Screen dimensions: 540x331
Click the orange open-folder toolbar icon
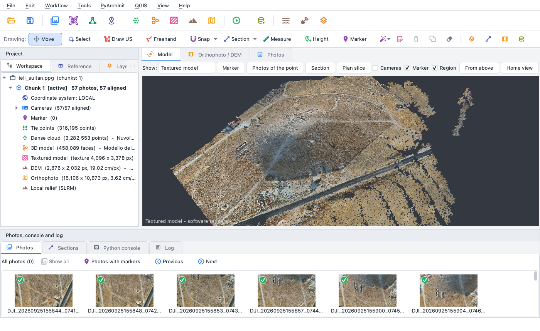click(x=12, y=21)
